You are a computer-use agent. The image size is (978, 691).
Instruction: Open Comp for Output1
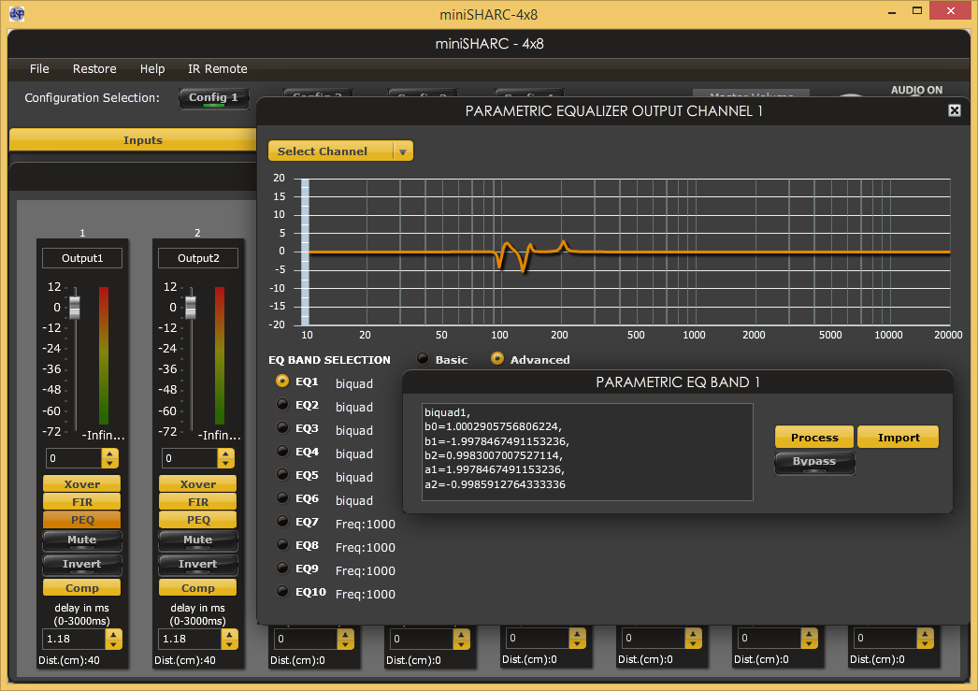[81, 587]
